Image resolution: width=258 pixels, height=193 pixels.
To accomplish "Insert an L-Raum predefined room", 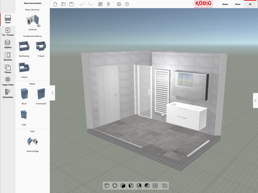I will [24, 70].
